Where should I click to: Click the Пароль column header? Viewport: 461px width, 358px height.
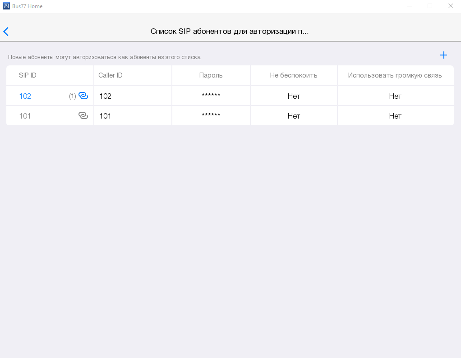[211, 75]
